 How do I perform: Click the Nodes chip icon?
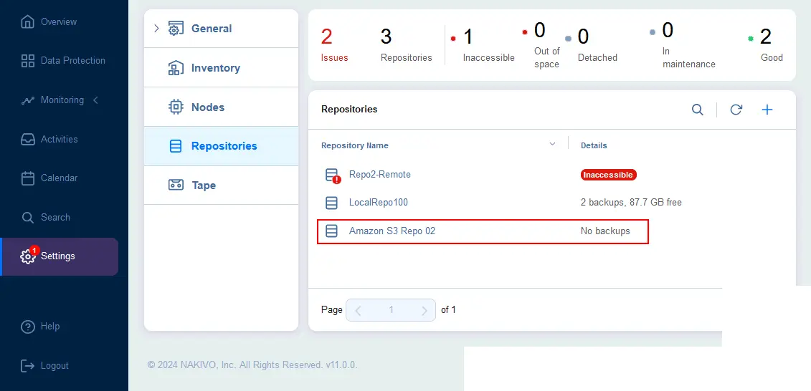pos(176,107)
